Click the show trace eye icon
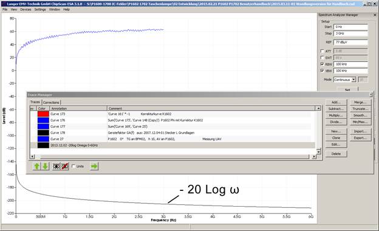This screenshot has width=379, height=231. pos(56,166)
